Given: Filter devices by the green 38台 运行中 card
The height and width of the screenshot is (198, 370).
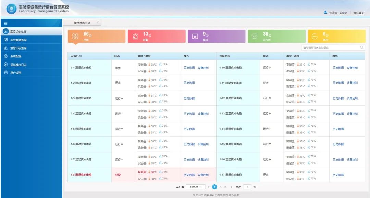Looking at the screenshot, I should click(276, 36).
